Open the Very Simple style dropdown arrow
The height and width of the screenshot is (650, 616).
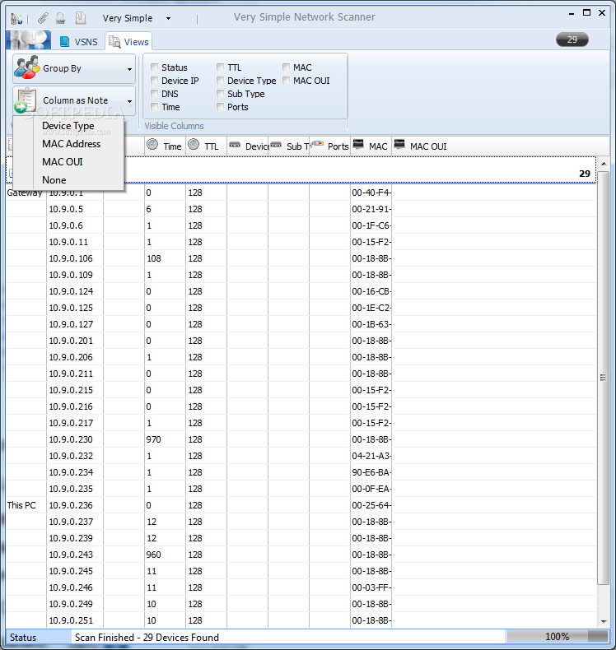(168, 18)
